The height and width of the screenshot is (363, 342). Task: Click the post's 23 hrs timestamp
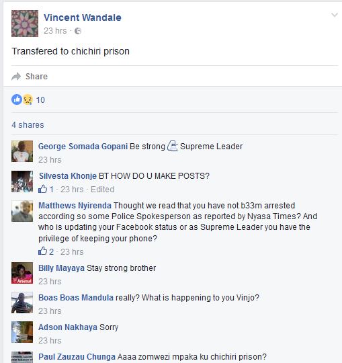coord(55,31)
